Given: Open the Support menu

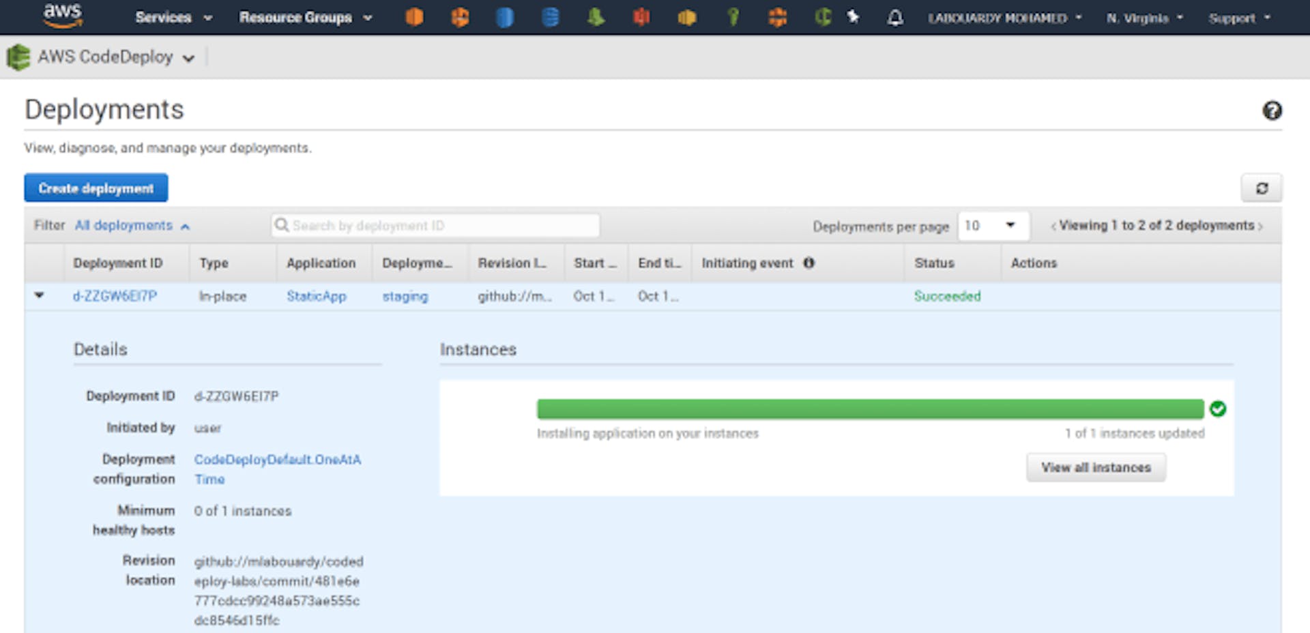Looking at the screenshot, I should point(1239,18).
